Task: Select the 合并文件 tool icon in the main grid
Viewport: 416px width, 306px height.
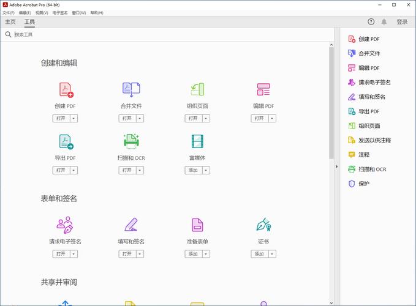Action: tap(131, 90)
